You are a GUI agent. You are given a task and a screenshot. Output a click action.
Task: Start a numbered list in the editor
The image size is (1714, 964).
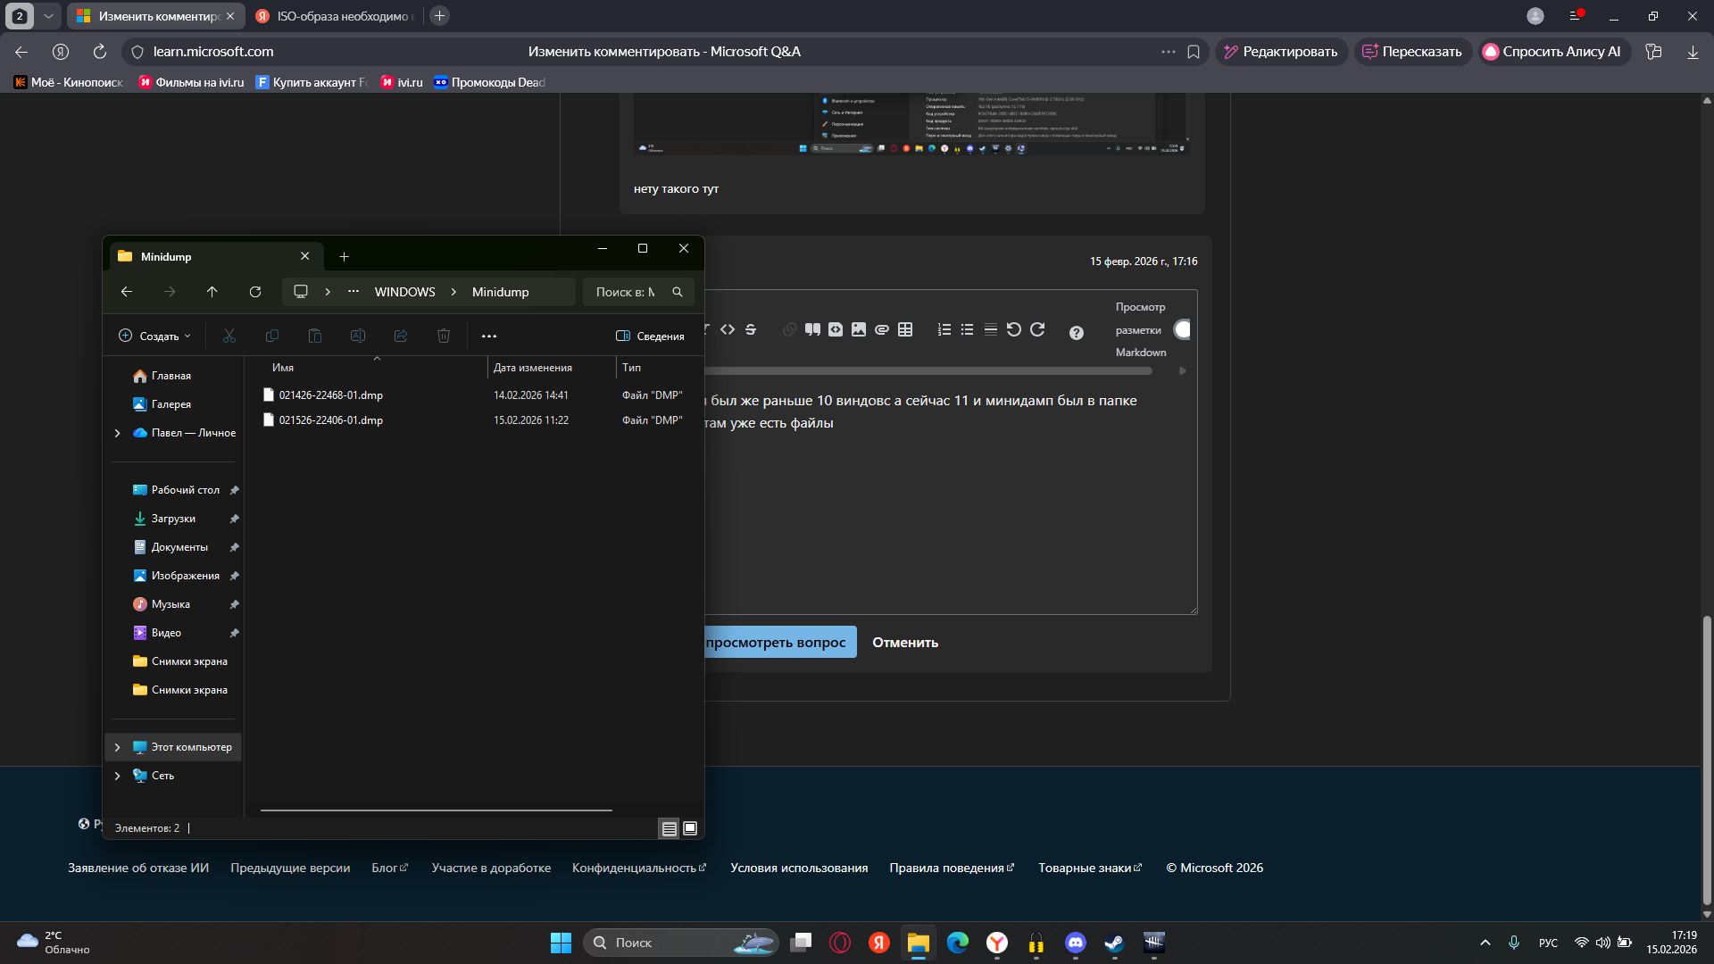(x=944, y=329)
